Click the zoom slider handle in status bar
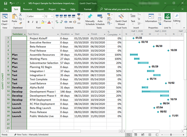This screenshot has width=187, height=137. [171, 135]
